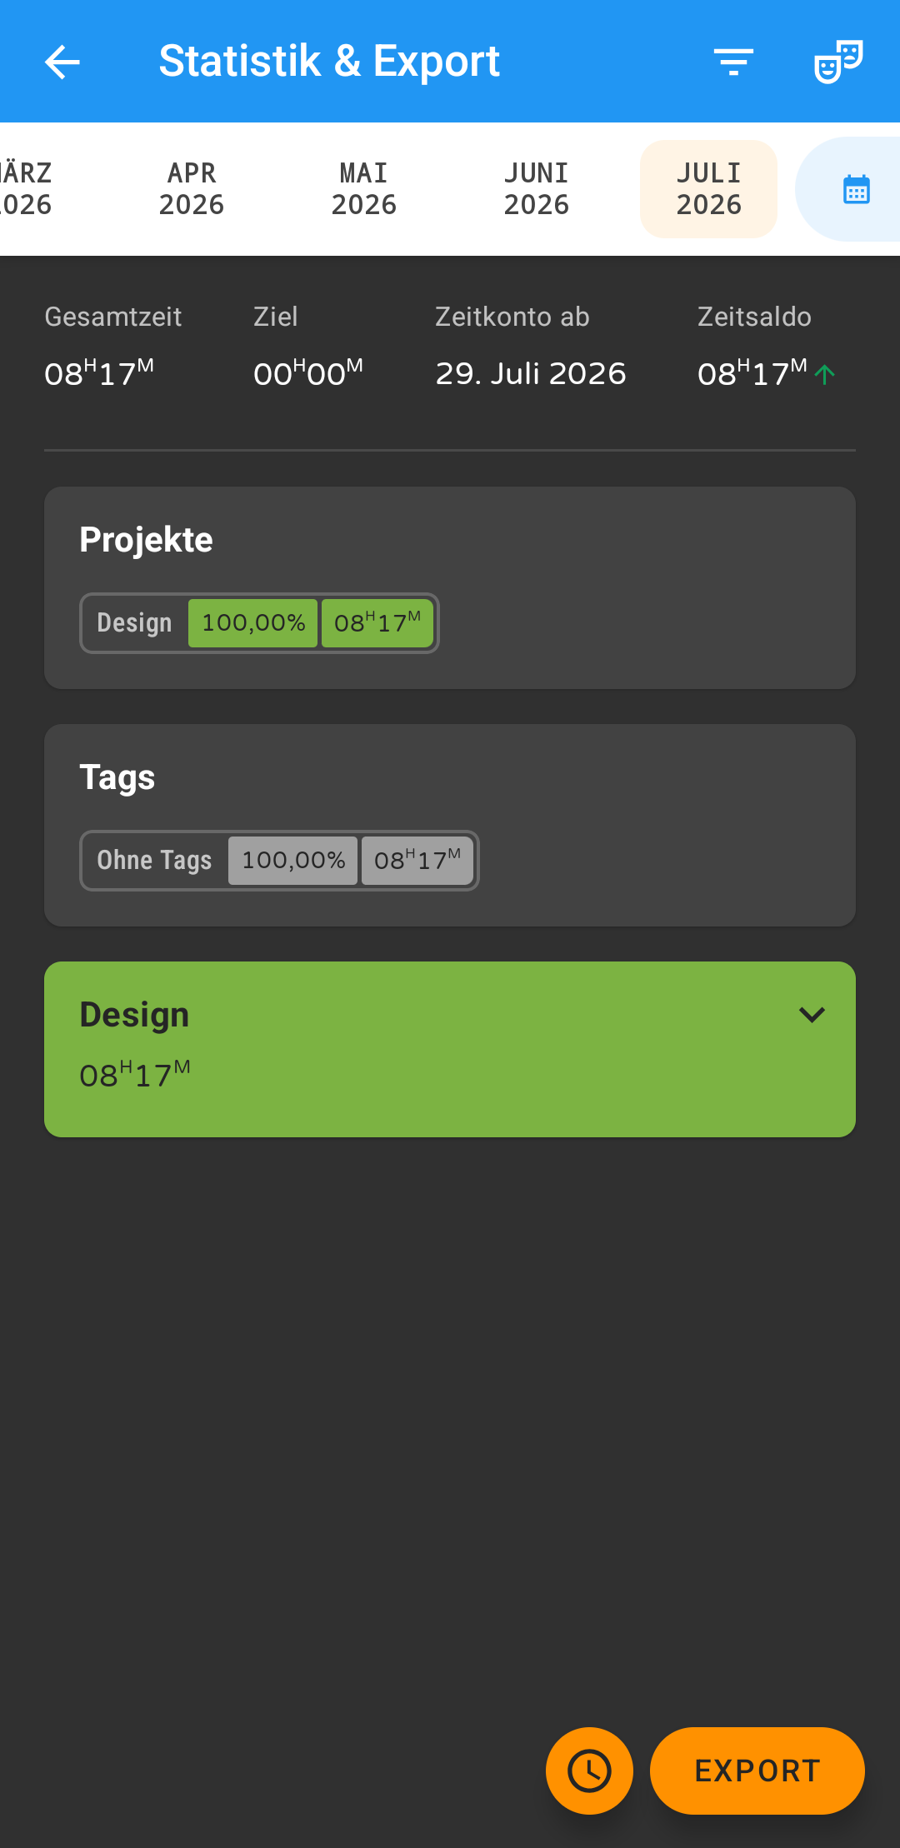This screenshot has height=1848, width=900.
Task: Tap the back arrow icon
Action: [x=62, y=62]
